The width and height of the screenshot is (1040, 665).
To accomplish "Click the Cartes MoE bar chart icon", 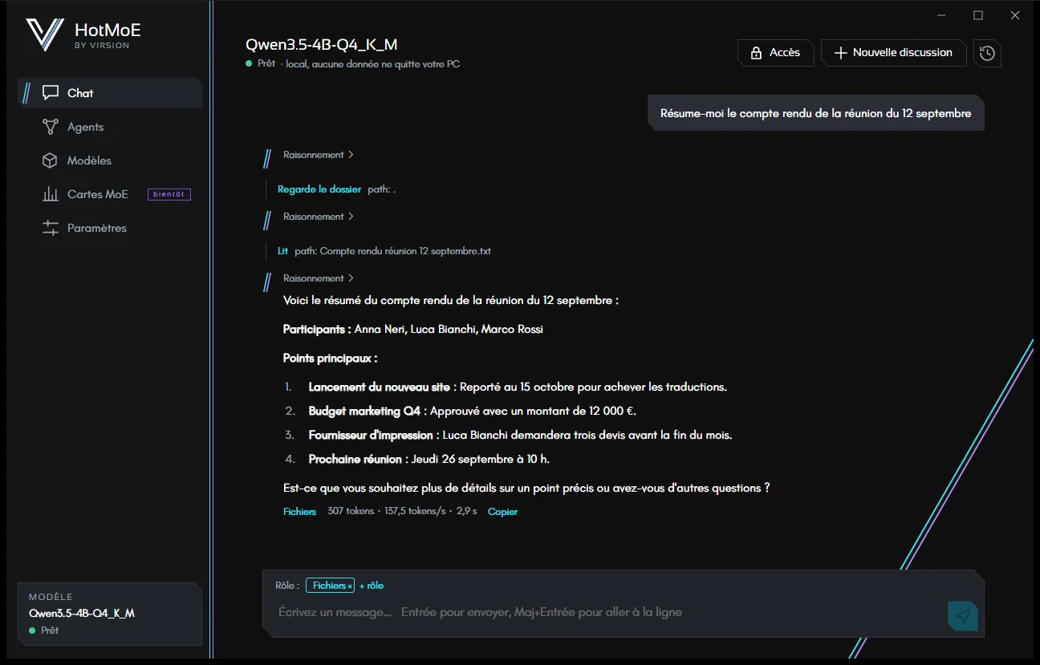I will click(51, 194).
